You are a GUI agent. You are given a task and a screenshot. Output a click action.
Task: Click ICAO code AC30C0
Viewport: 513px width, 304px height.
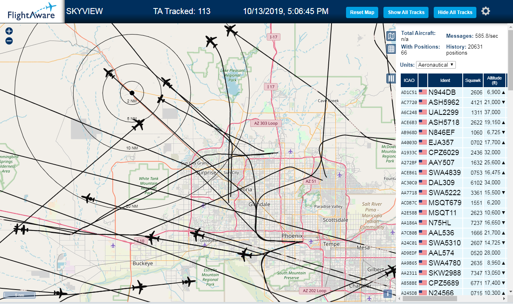409,183
